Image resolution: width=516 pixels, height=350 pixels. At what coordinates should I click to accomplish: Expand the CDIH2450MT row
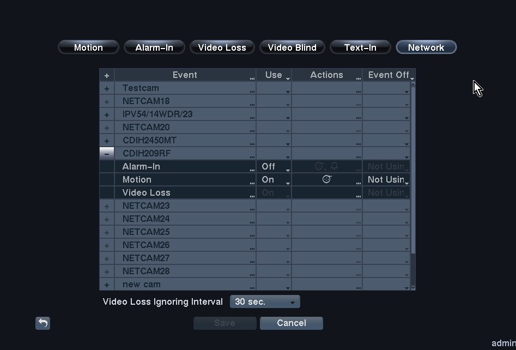(x=107, y=141)
